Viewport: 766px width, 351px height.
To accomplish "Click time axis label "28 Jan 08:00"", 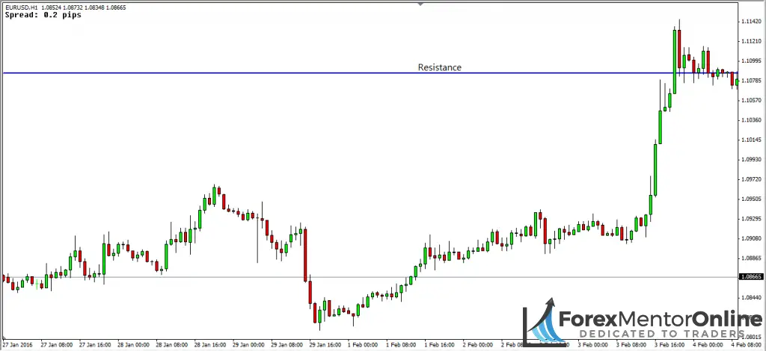I will click(171, 345).
